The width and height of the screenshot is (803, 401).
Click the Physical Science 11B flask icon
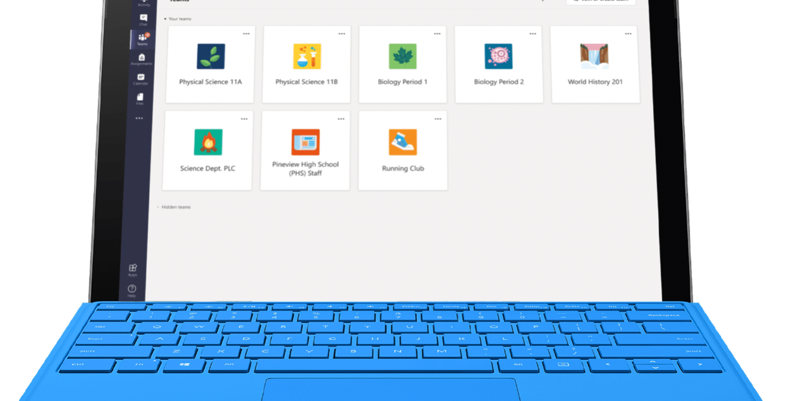tap(307, 56)
